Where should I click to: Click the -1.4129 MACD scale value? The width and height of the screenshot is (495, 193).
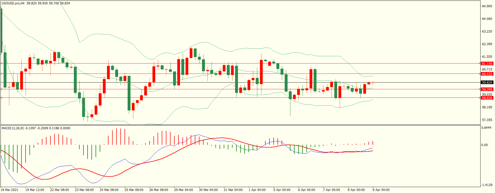[x=486, y=185]
